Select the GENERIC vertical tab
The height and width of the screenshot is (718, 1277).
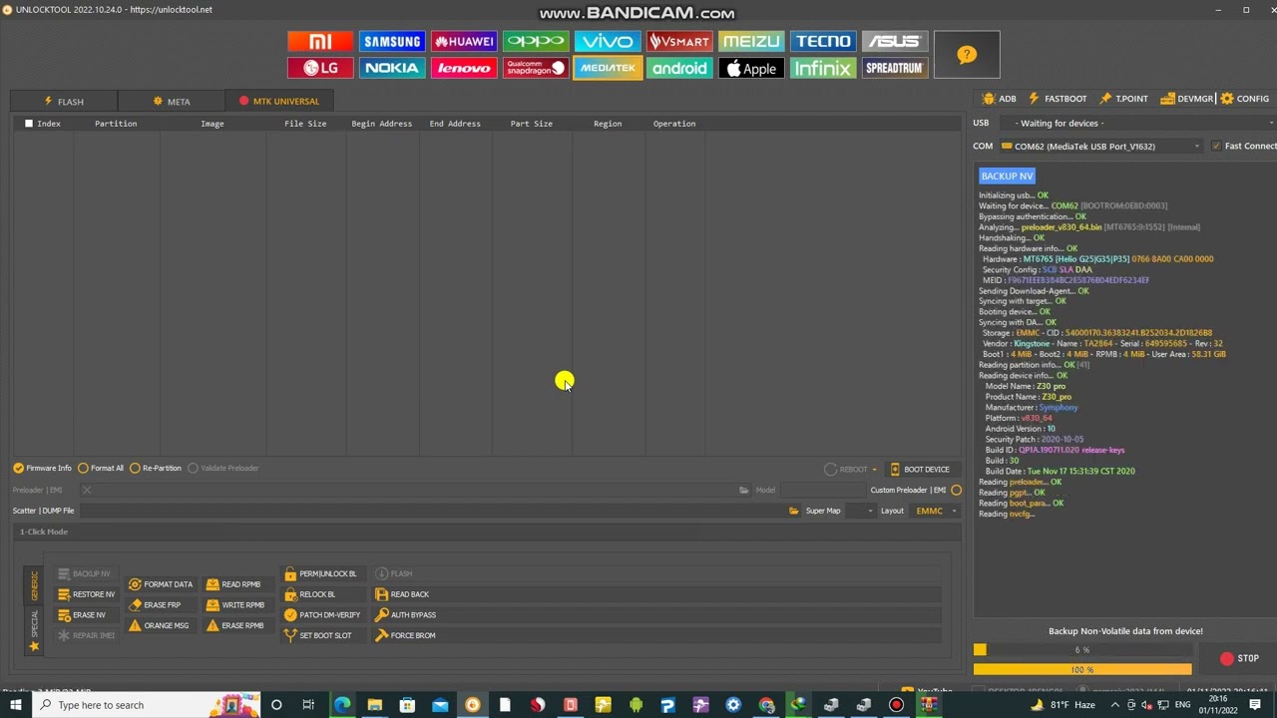click(34, 585)
